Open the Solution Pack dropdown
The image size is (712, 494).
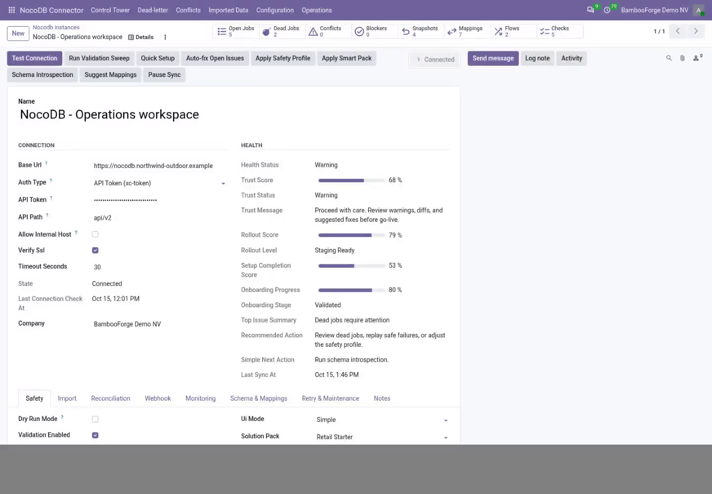point(382,437)
